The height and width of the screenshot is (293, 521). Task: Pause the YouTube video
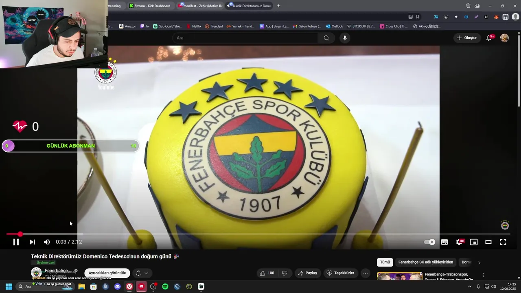click(x=16, y=242)
